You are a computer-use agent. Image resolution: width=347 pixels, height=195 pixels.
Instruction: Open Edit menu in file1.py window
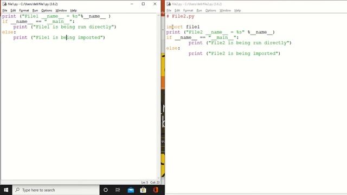pyautogui.click(x=13, y=10)
